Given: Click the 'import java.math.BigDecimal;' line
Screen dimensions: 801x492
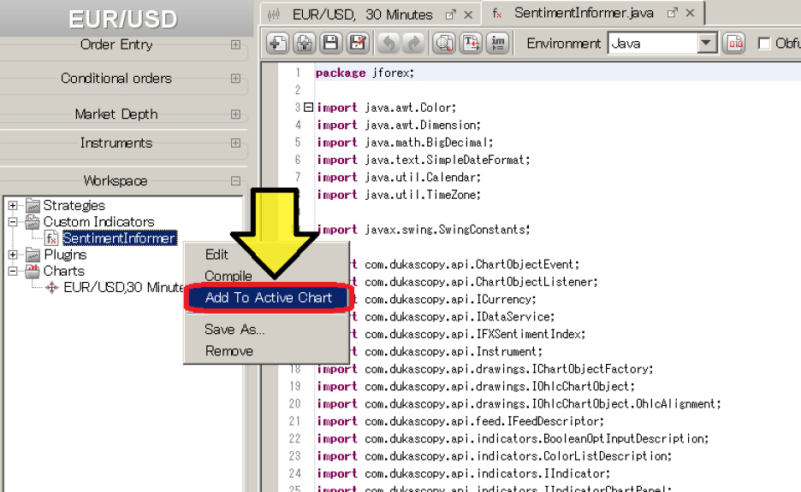Looking at the screenshot, I should coord(405,143).
